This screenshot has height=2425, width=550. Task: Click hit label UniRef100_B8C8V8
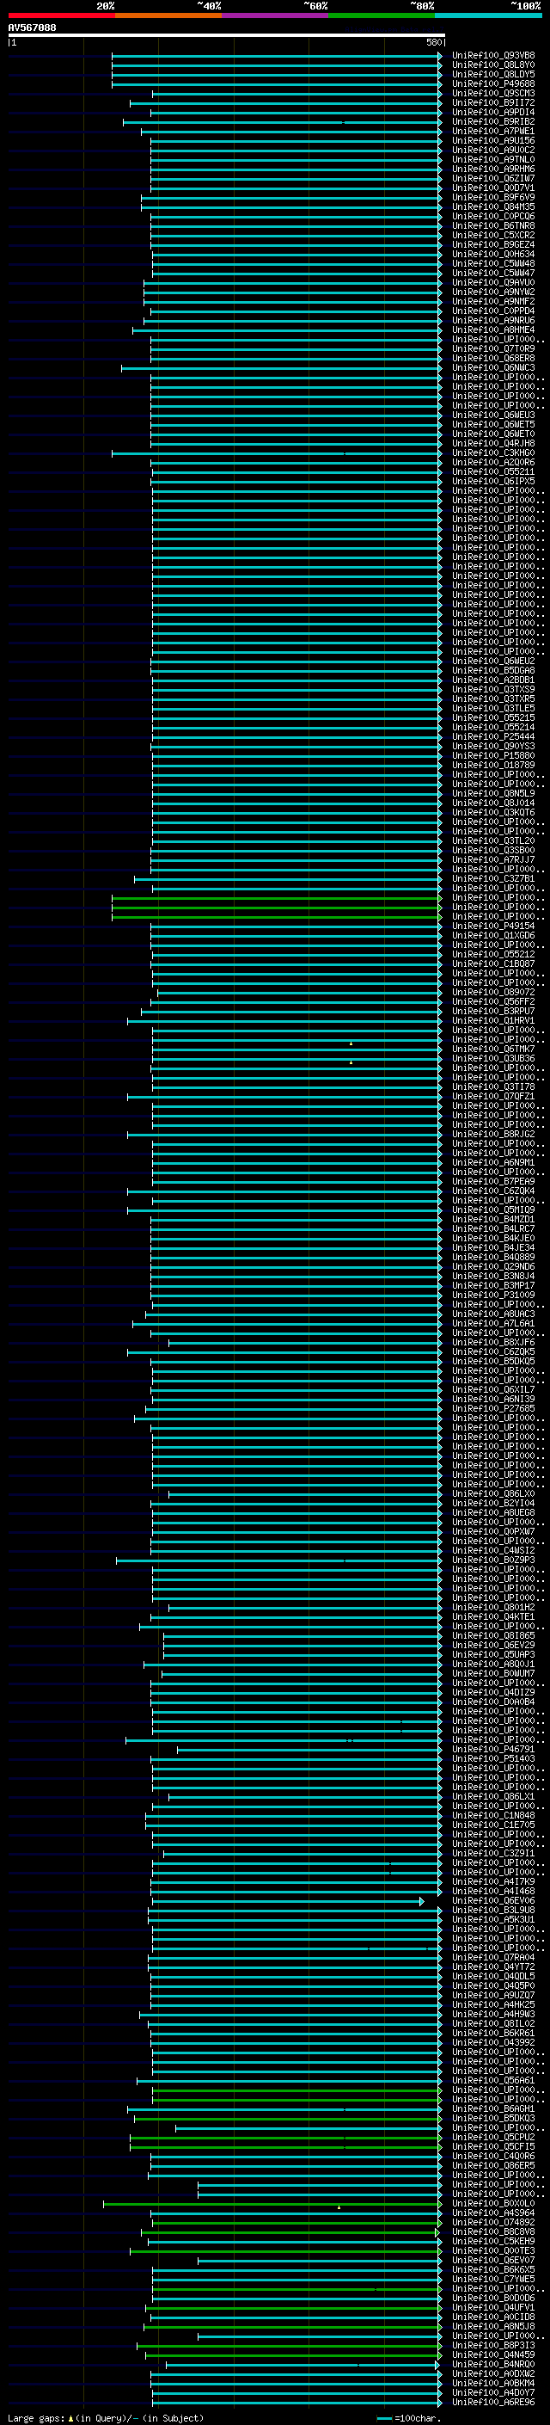pyautogui.click(x=493, y=2232)
